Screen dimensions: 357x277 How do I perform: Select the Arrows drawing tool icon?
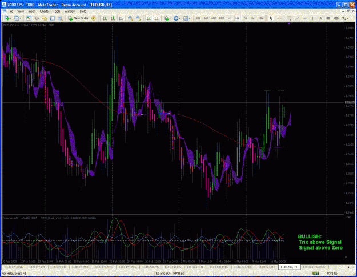pyautogui.click(x=344, y=18)
